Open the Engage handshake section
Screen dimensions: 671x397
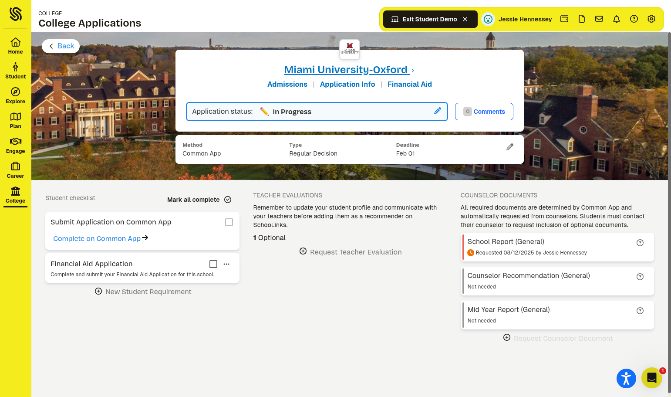(x=15, y=145)
